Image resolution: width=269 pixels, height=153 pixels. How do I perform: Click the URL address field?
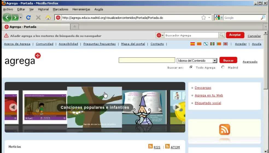(131, 18)
